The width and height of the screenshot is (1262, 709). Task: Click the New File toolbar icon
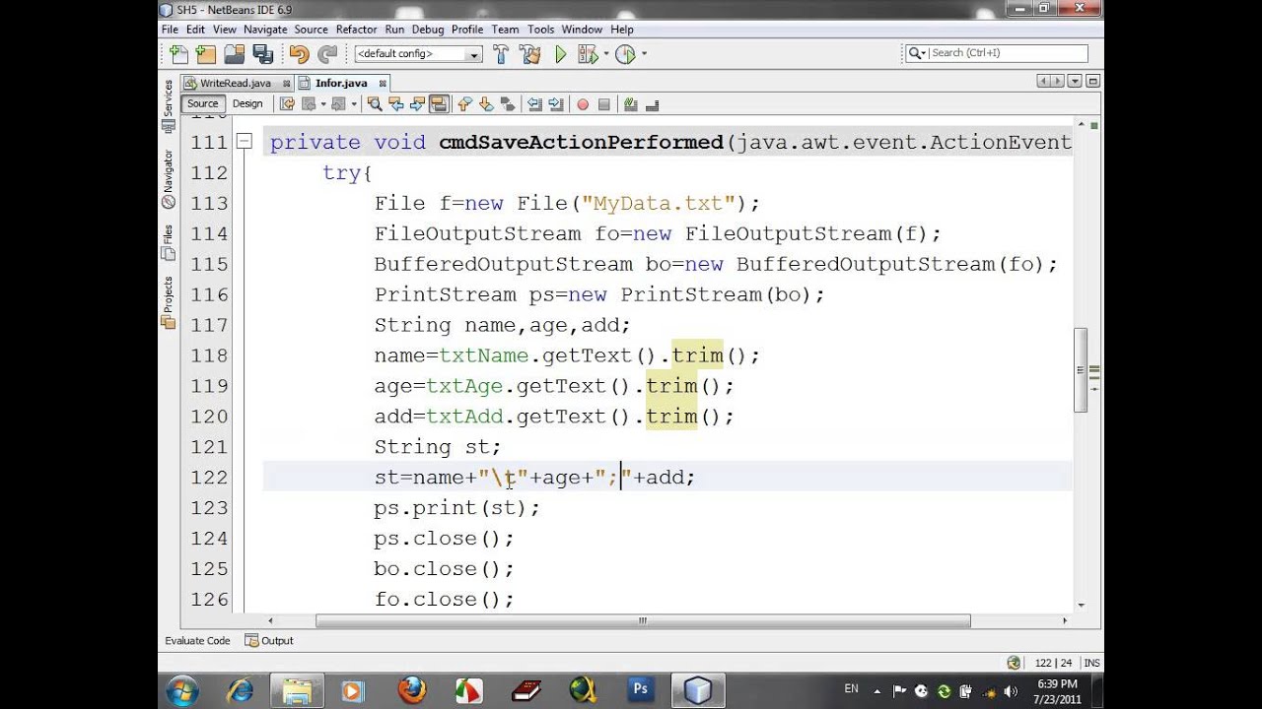point(178,54)
